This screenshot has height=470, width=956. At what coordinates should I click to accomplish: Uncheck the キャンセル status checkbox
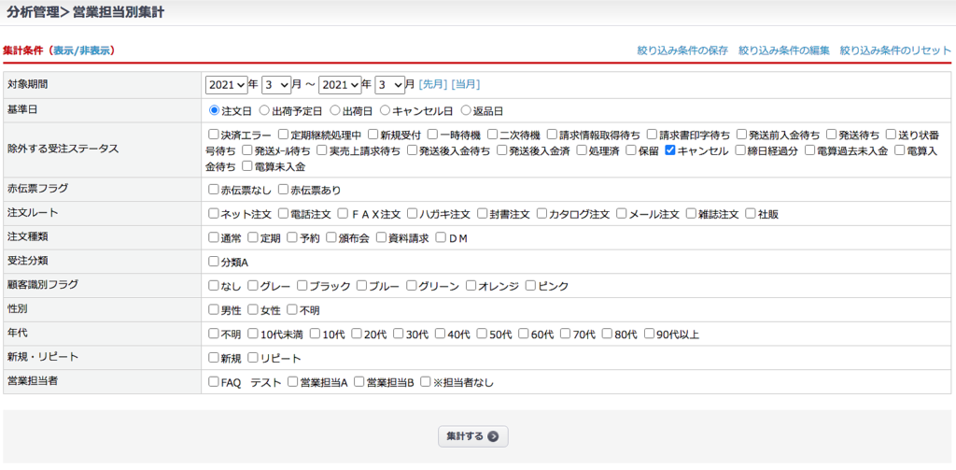pos(670,150)
